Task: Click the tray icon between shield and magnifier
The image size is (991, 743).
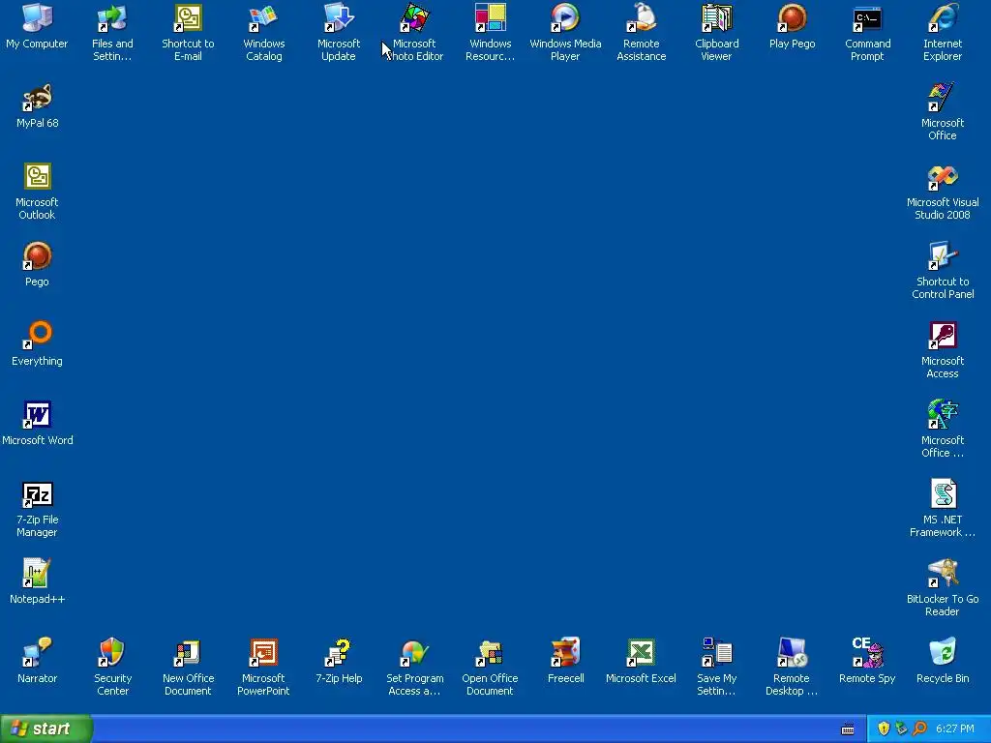Action: coord(901,729)
